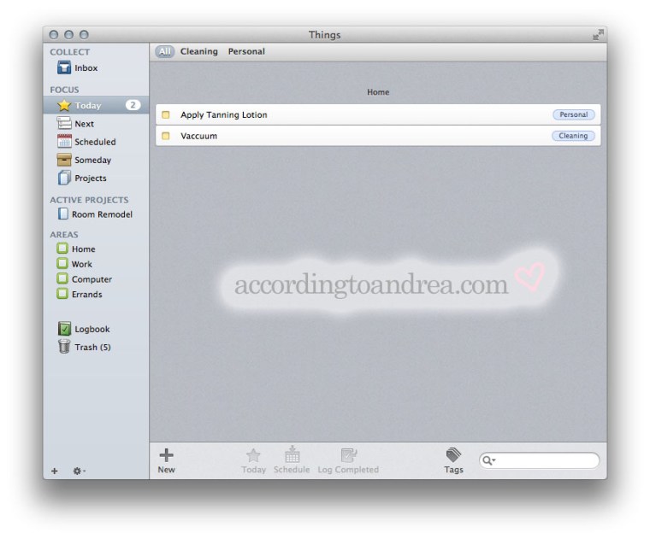The image size is (650, 539).
Task: Expand the search options magnifier dropdown
Action: click(489, 460)
